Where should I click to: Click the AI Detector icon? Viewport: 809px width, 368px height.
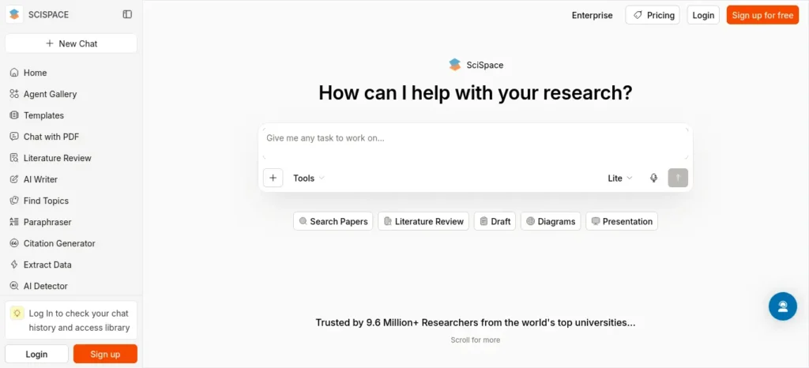14,286
